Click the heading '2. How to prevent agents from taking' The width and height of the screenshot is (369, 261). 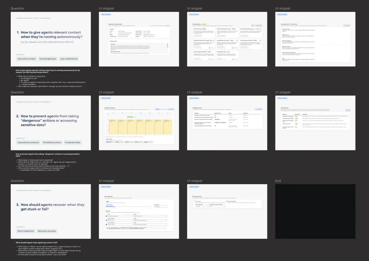point(48,121)
